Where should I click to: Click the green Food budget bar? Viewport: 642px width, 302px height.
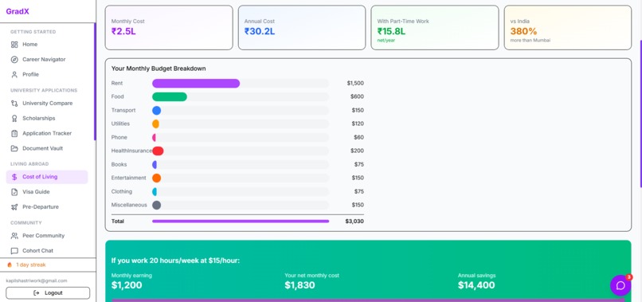pos(170,96)
